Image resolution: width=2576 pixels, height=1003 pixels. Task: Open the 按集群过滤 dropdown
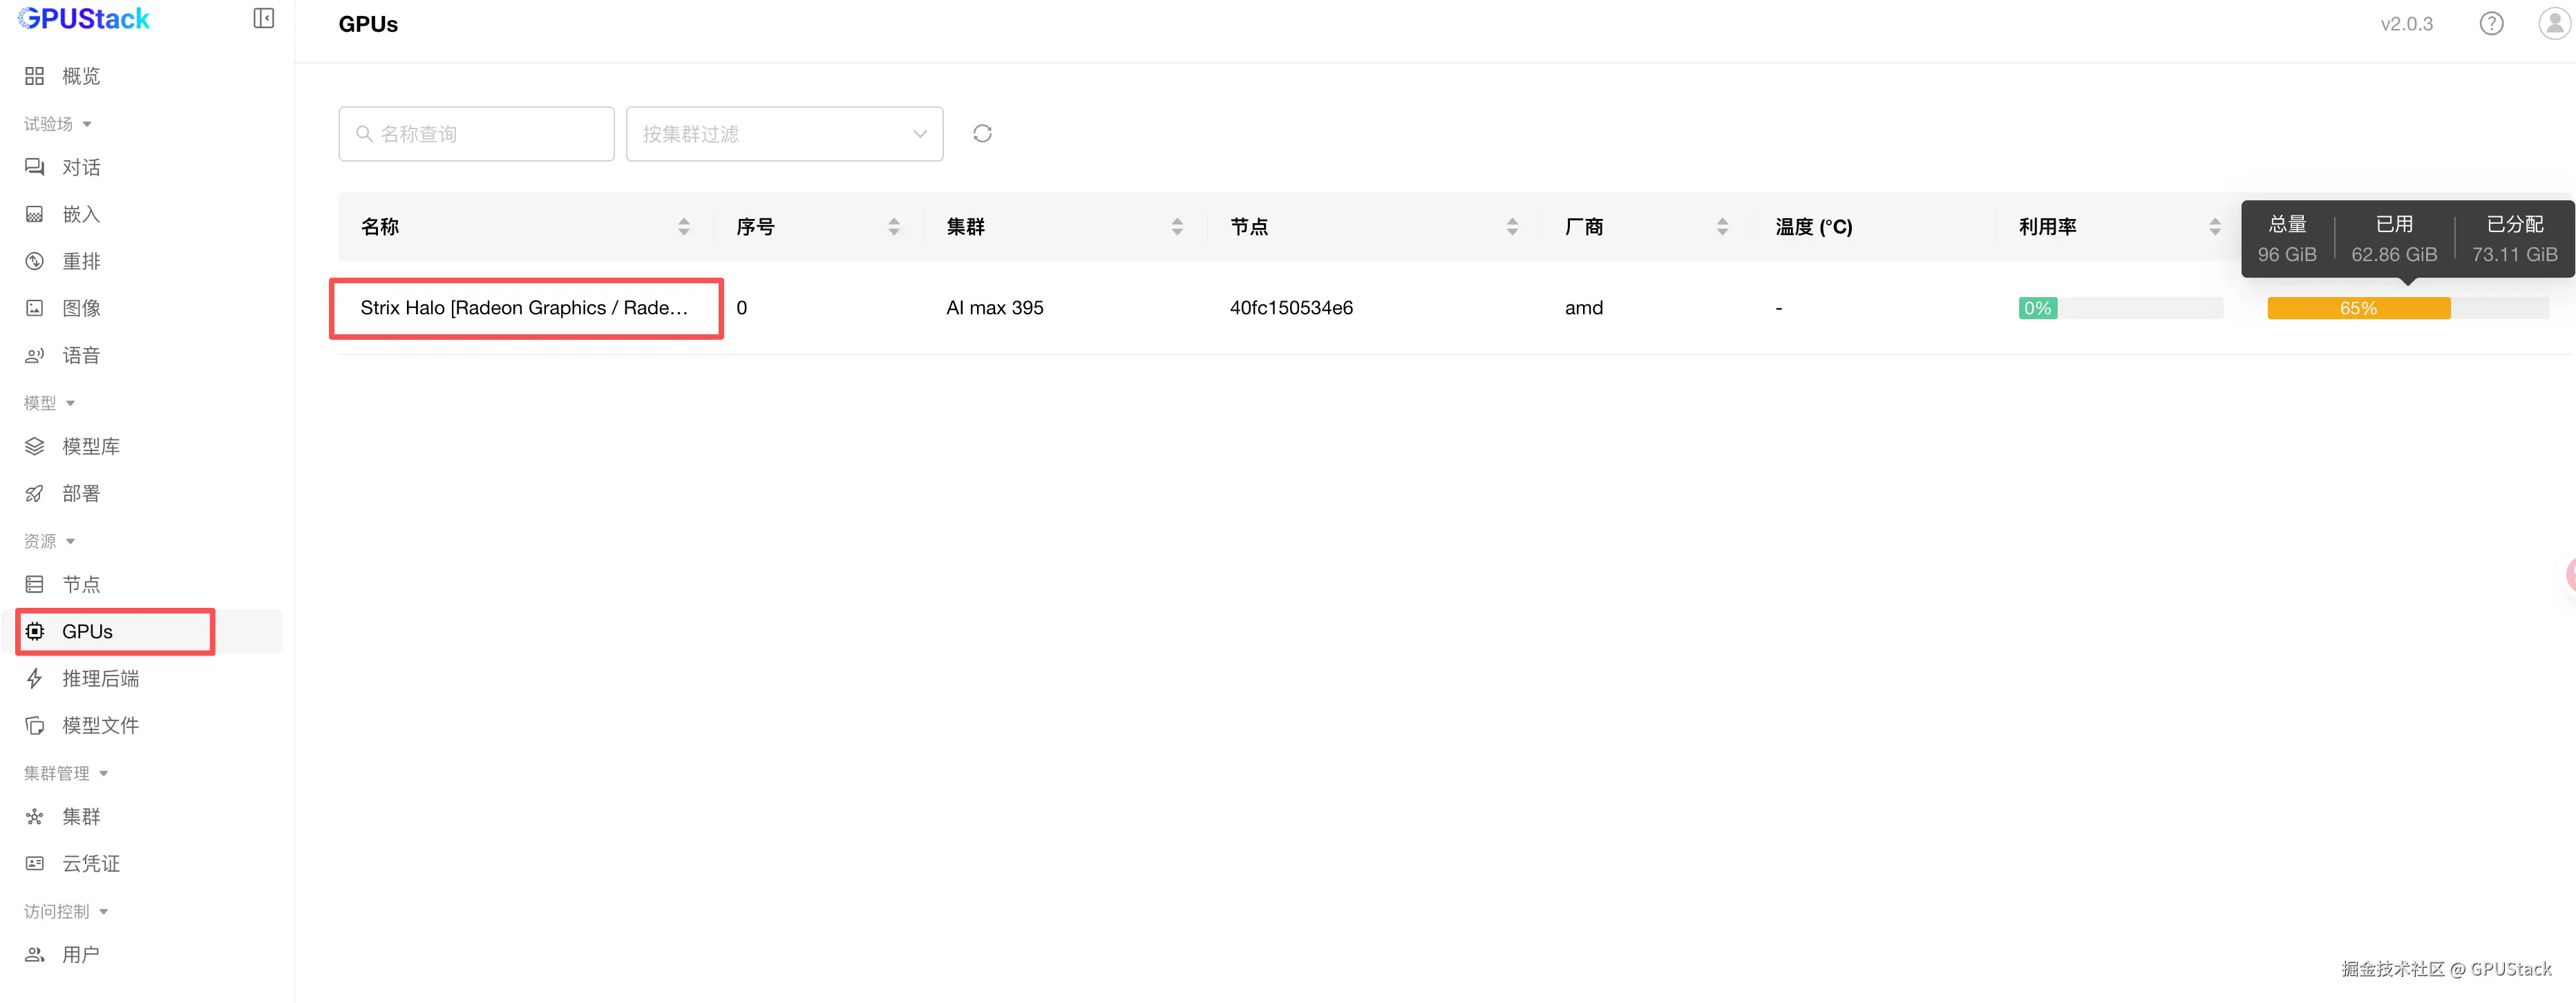784,134
